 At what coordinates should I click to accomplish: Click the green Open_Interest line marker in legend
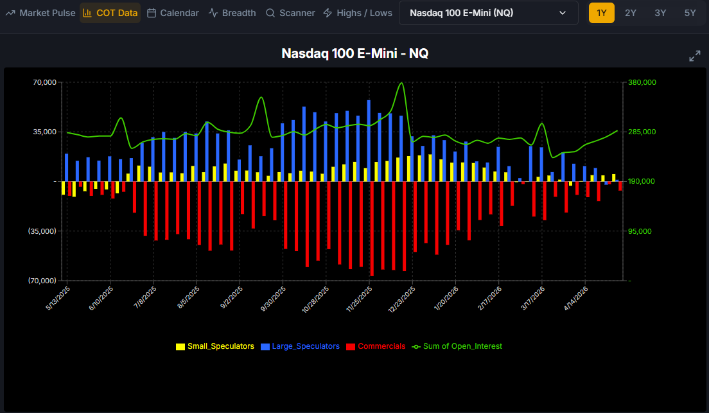(x=416, y=347)
